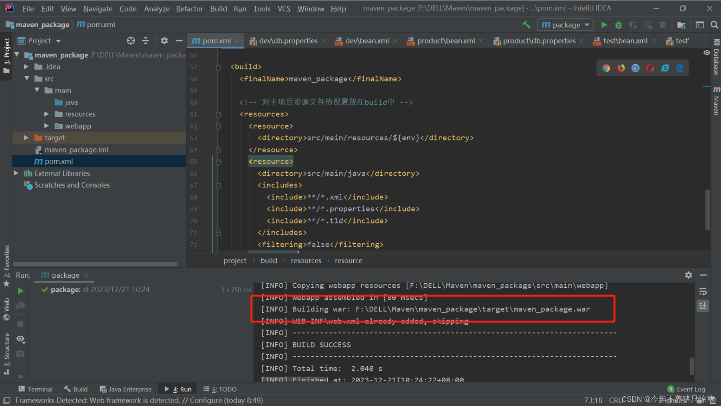Expand External Libraries node
The height and width of the screenshot is (407, 721).
point(16,173)
